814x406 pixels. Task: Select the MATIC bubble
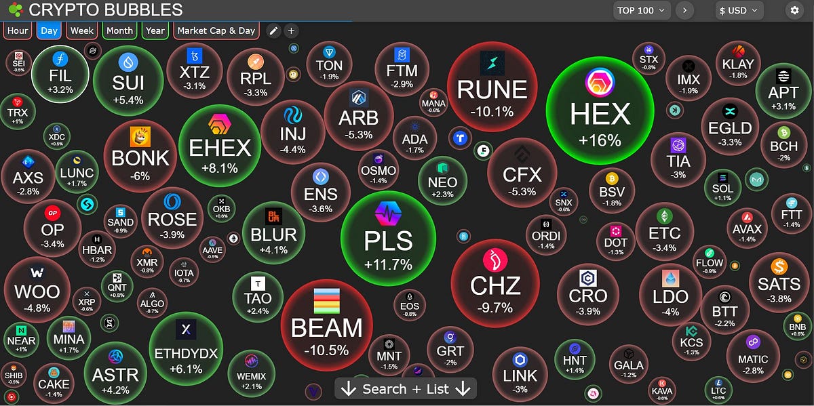pos(753,357)
